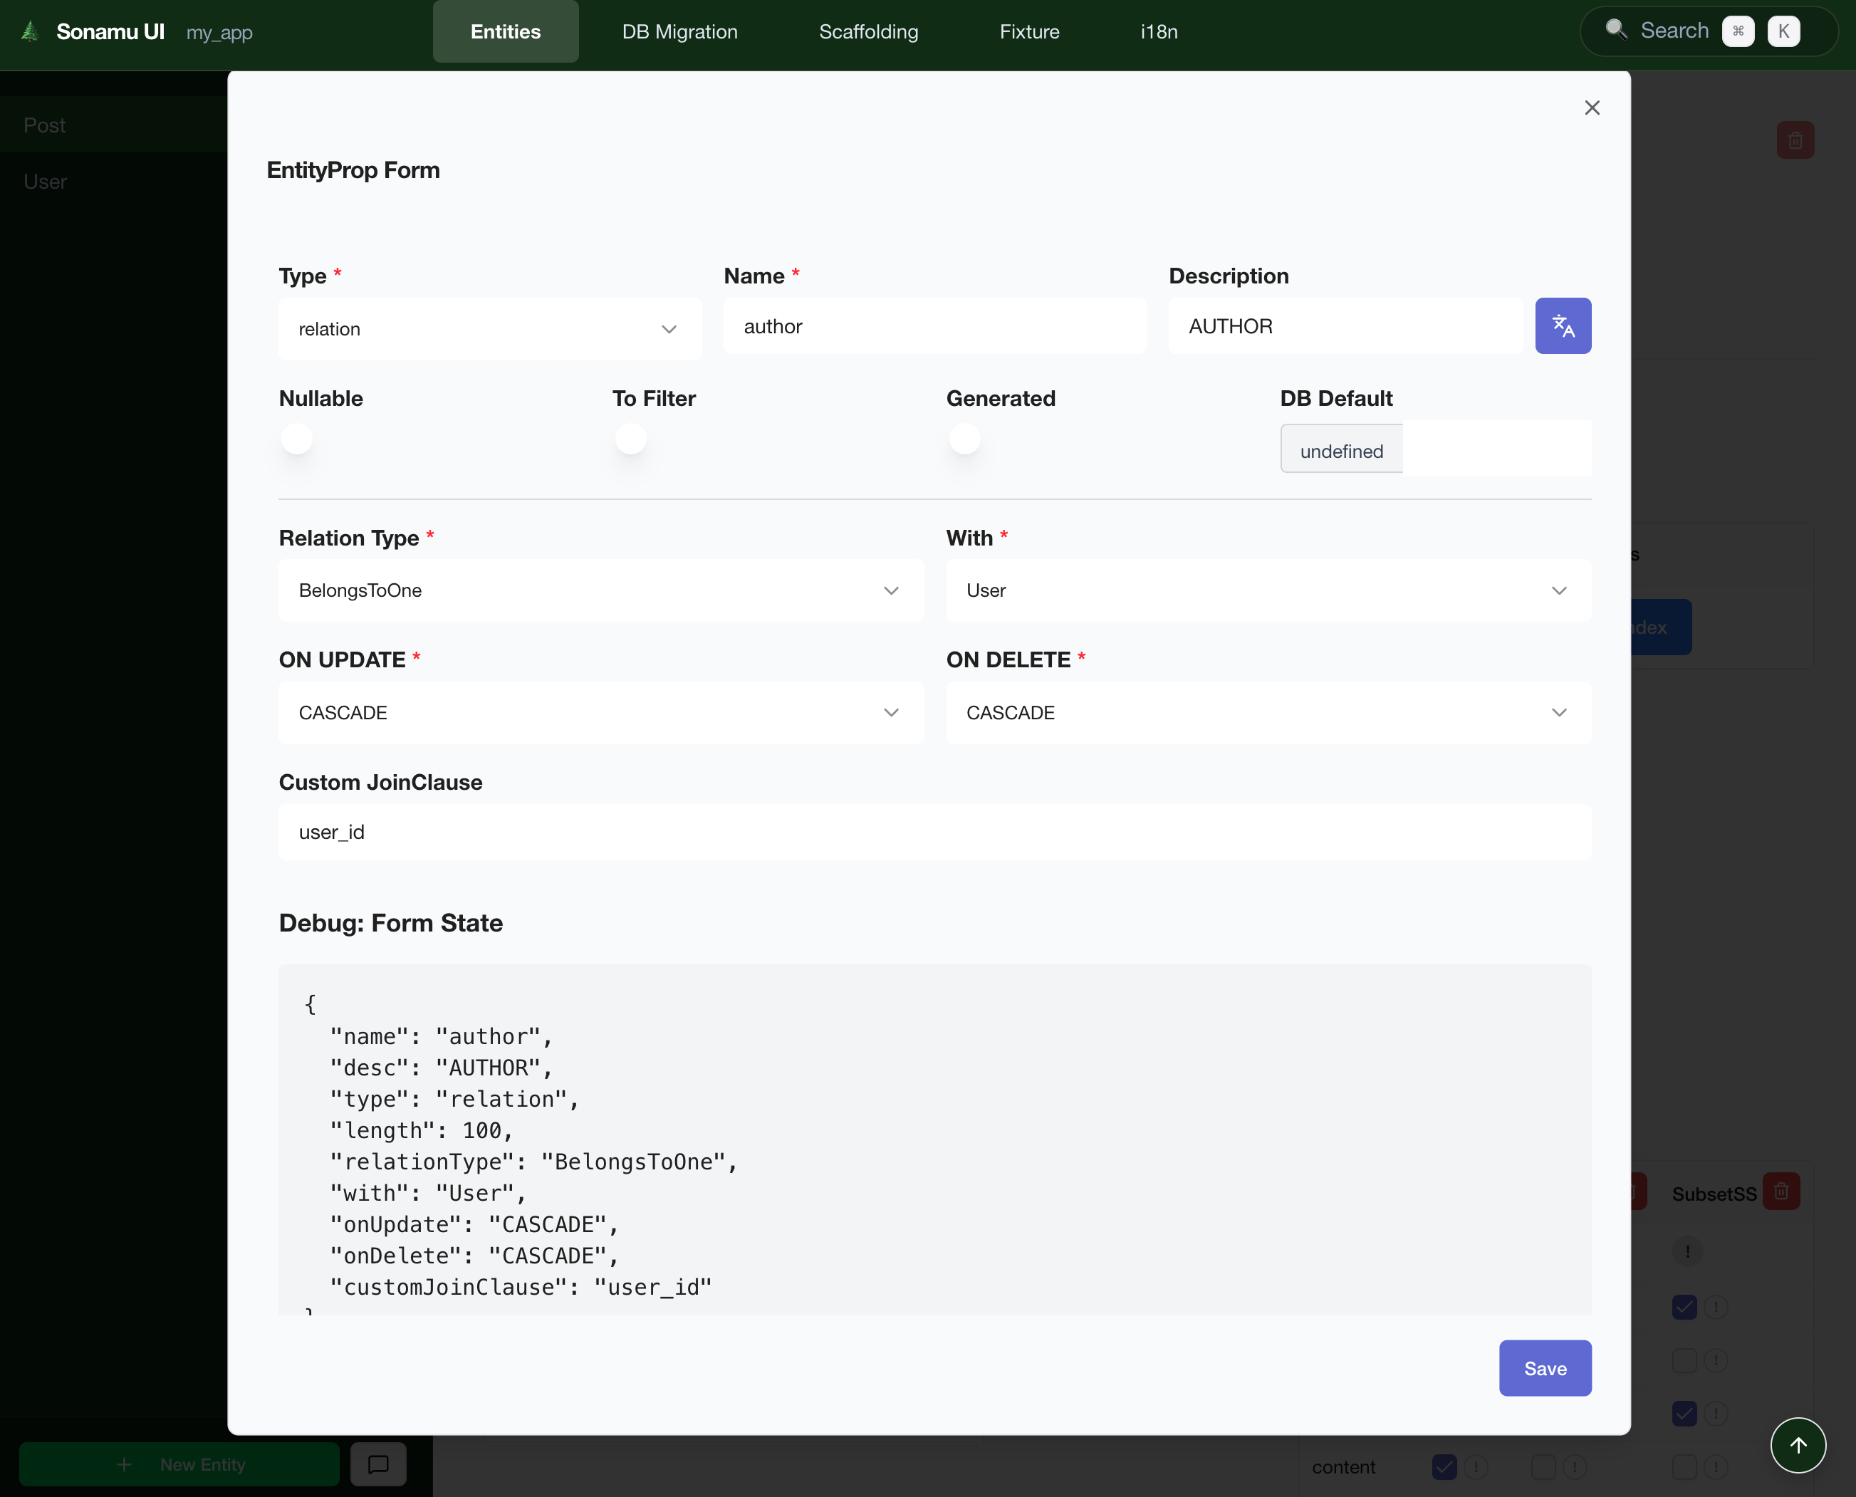Turn on the Generated switch
Image resolution: width=1856 pixels, height=1497 pixels.
click(964, 439)
